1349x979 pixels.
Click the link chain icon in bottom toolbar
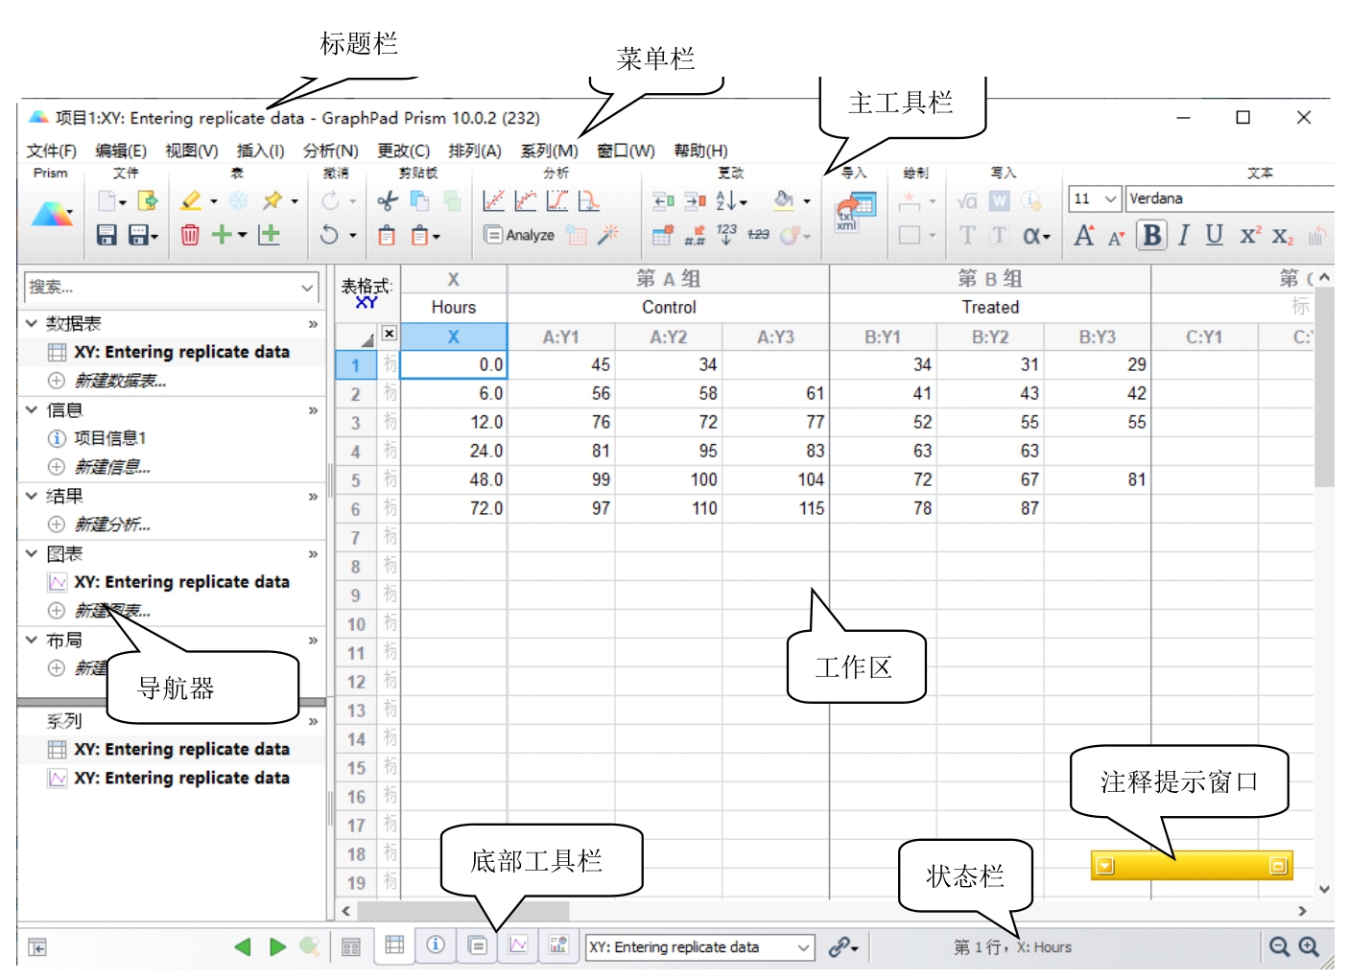[x=840, y=947]
